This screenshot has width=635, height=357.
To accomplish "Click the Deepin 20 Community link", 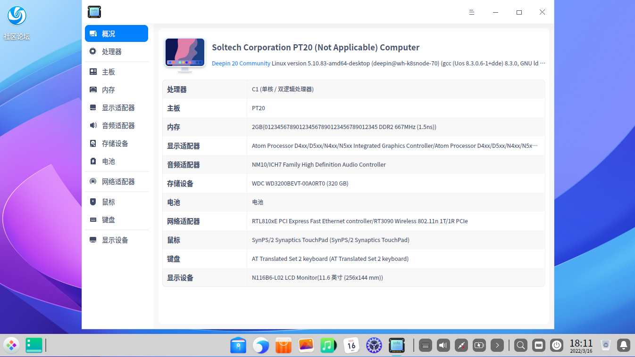I will (241, 63).
